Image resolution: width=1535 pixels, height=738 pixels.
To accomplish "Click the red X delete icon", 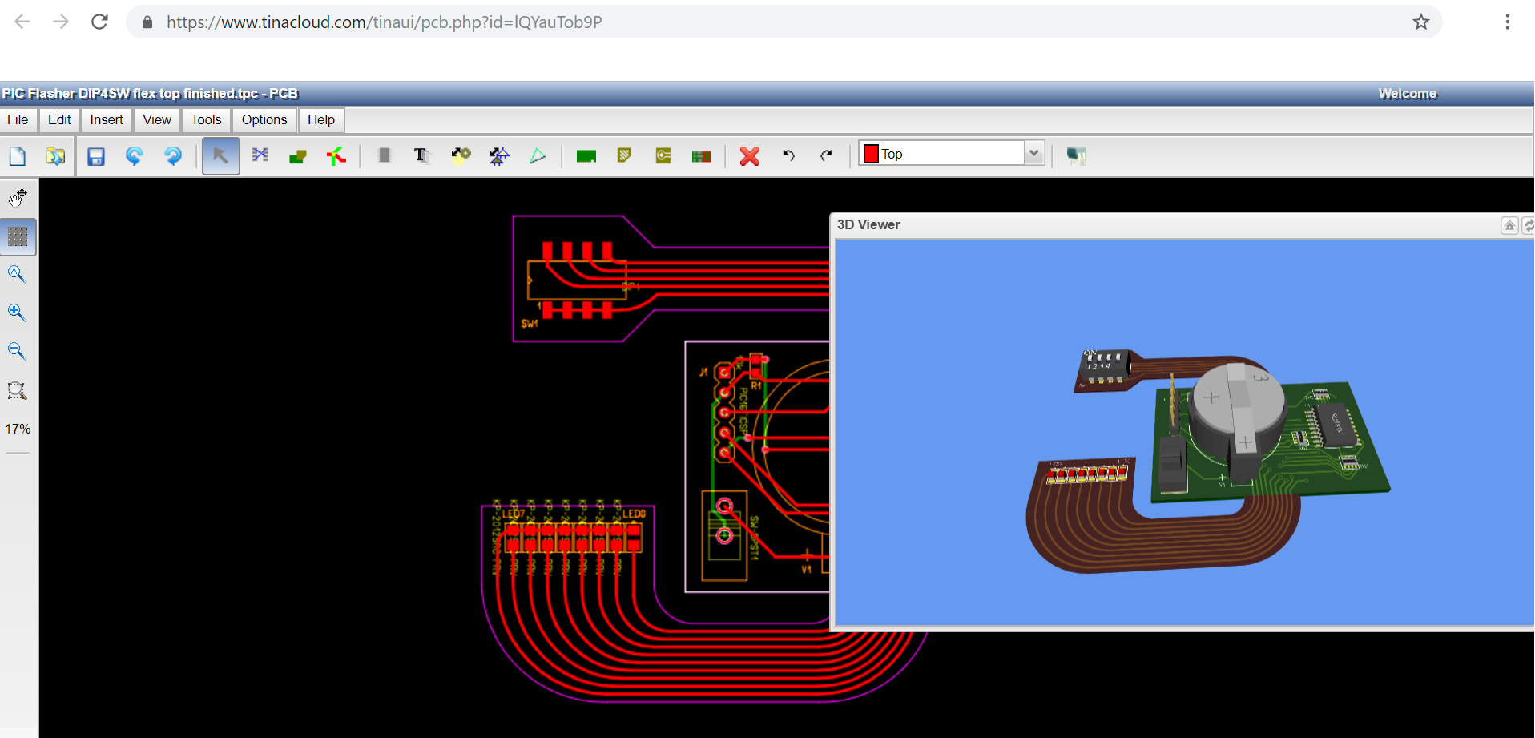I will [749, 156].
